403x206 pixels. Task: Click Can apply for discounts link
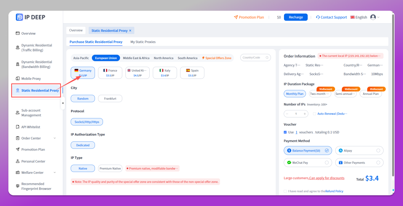coord(327,178)
